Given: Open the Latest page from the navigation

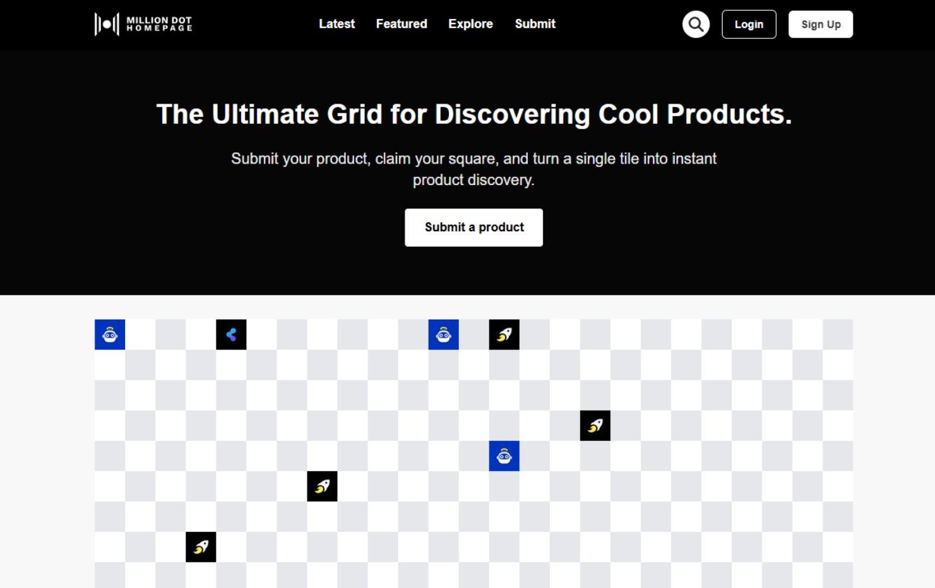Looking at the screenshot, I should [337, 24].
